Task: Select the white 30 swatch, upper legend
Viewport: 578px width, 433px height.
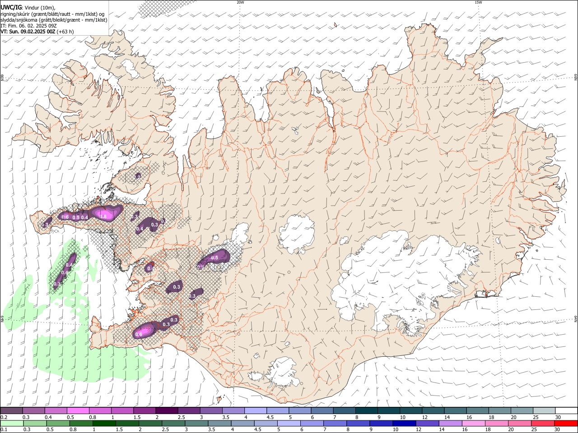Action: [x=566, y=411]
